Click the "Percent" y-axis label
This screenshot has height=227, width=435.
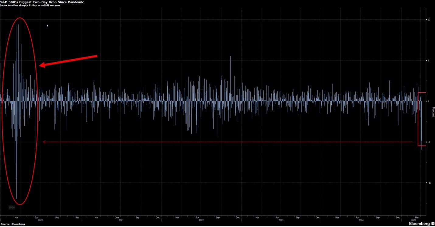[x=433, y=112]
